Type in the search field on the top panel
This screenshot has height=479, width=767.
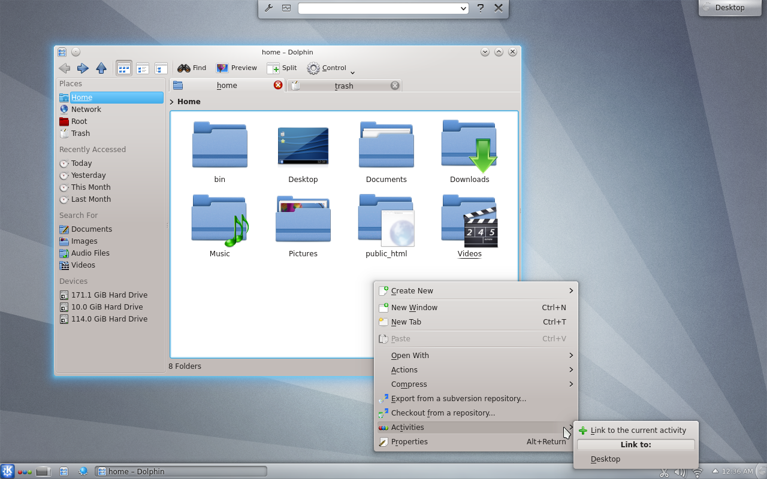click(x=382, y=8)
